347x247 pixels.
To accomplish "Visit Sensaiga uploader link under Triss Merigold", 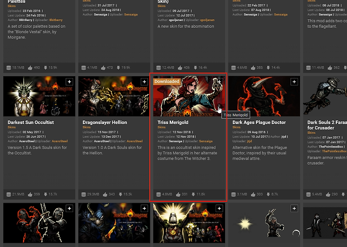I will [x=206, y=141].
